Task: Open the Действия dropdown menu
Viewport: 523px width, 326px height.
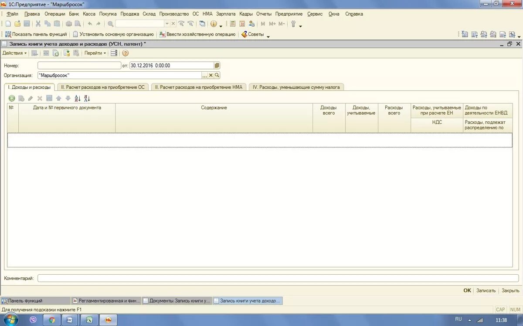Action: point(14,53)
